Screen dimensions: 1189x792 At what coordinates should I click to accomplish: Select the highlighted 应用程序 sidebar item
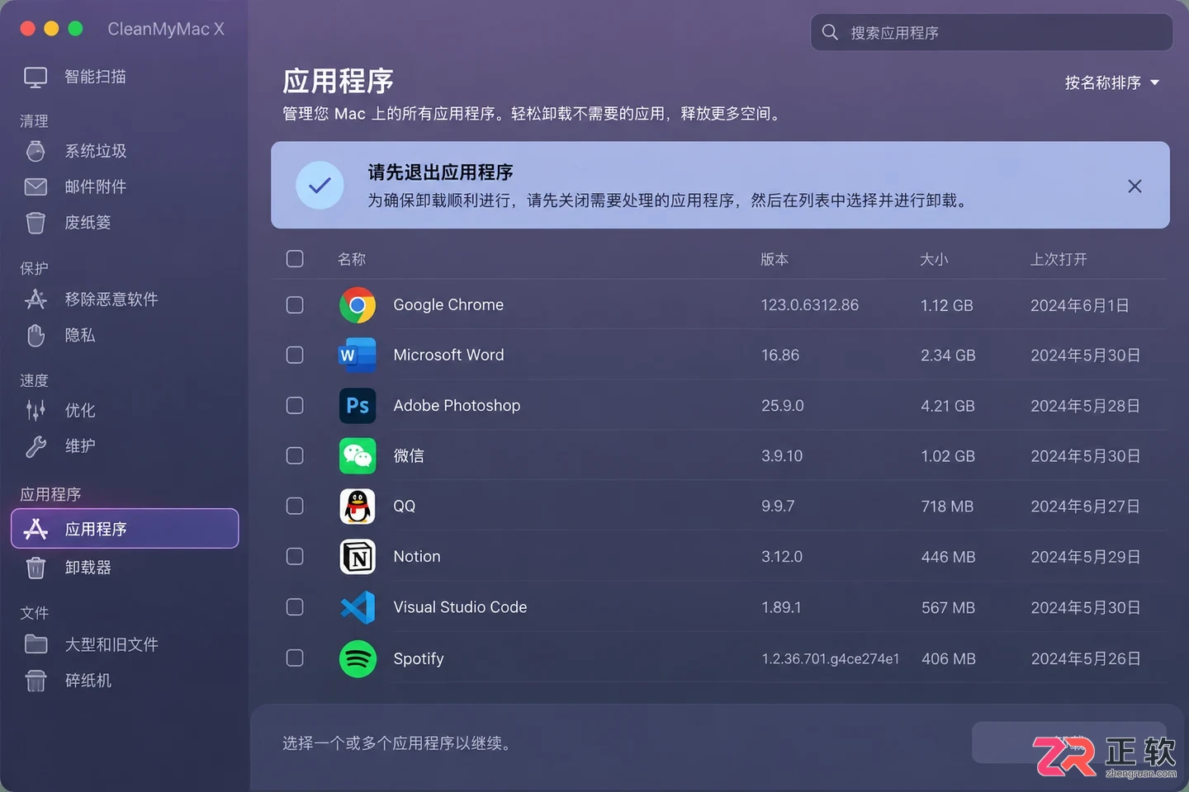tap(125, 529)
